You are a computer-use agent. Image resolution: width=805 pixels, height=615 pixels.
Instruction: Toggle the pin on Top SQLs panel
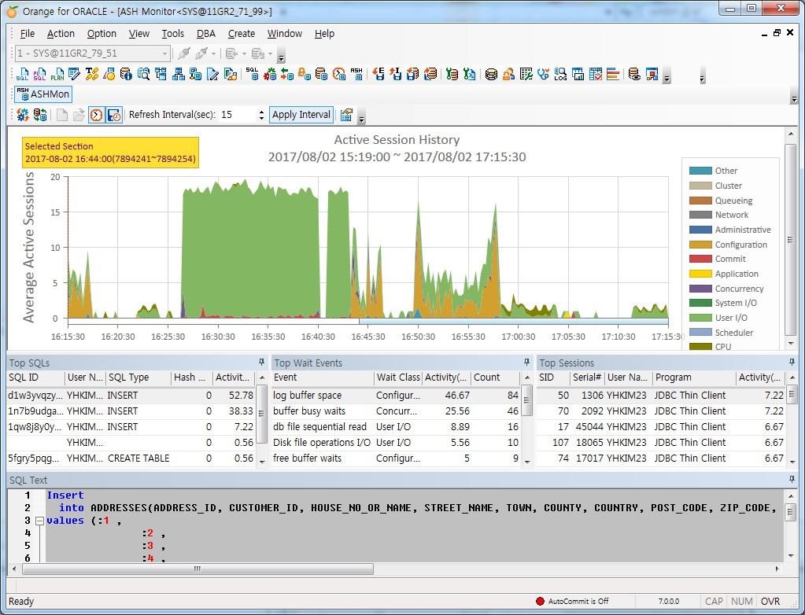(x=261, y=362)
